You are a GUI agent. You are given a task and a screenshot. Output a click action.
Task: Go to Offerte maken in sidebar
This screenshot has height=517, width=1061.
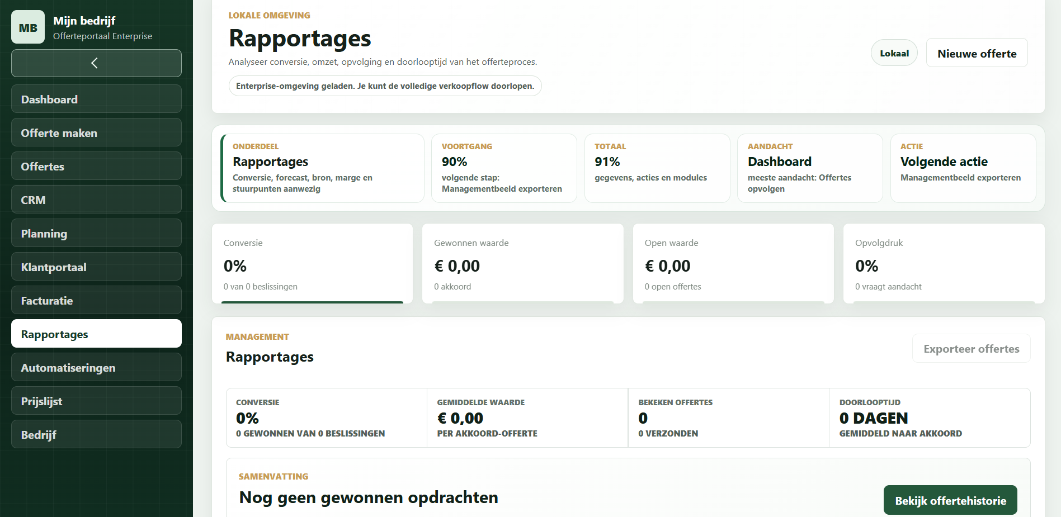pos(96,132)
